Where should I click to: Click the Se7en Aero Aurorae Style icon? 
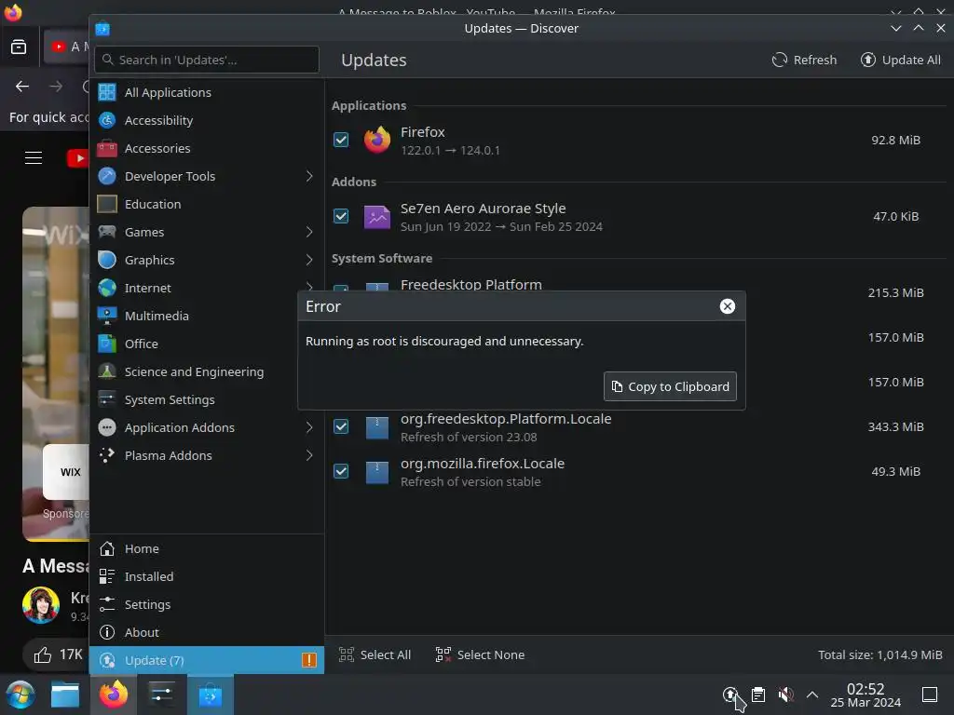377,216
